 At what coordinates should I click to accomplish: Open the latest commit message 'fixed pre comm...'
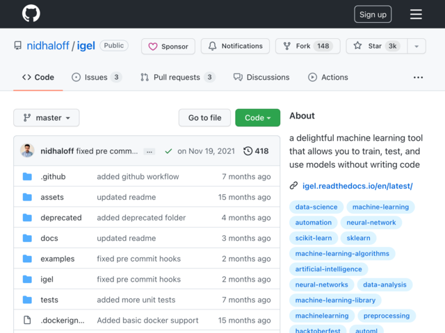[107, 151]
